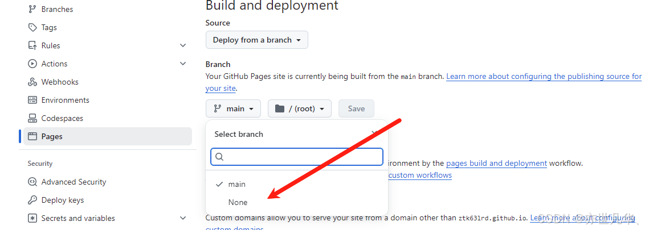Open the pages build and deployment link

497,163
